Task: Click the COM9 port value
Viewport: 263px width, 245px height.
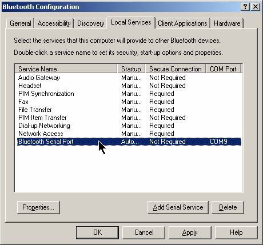Action: coord(218,142)
